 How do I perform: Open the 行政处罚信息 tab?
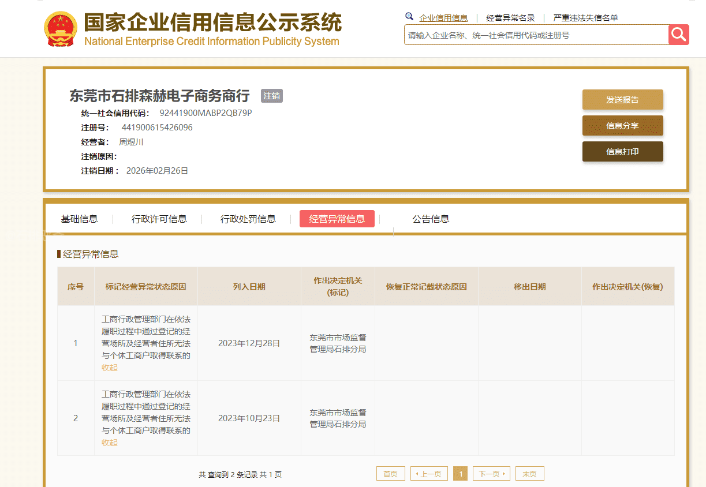(248, 219)
